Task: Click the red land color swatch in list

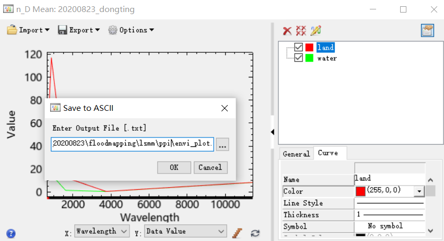Action: click(309, 47)
